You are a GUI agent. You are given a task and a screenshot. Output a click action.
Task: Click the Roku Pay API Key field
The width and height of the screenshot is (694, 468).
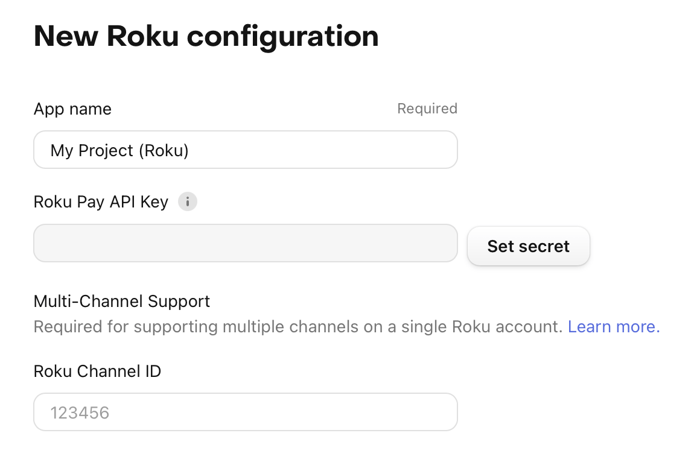pyautogui.click(x=245, y=243)
